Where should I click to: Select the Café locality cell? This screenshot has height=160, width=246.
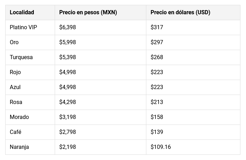[x=16, y=132]
